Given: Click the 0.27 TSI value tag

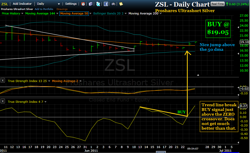Looking at the screenshot, I should tap(244, 106).
